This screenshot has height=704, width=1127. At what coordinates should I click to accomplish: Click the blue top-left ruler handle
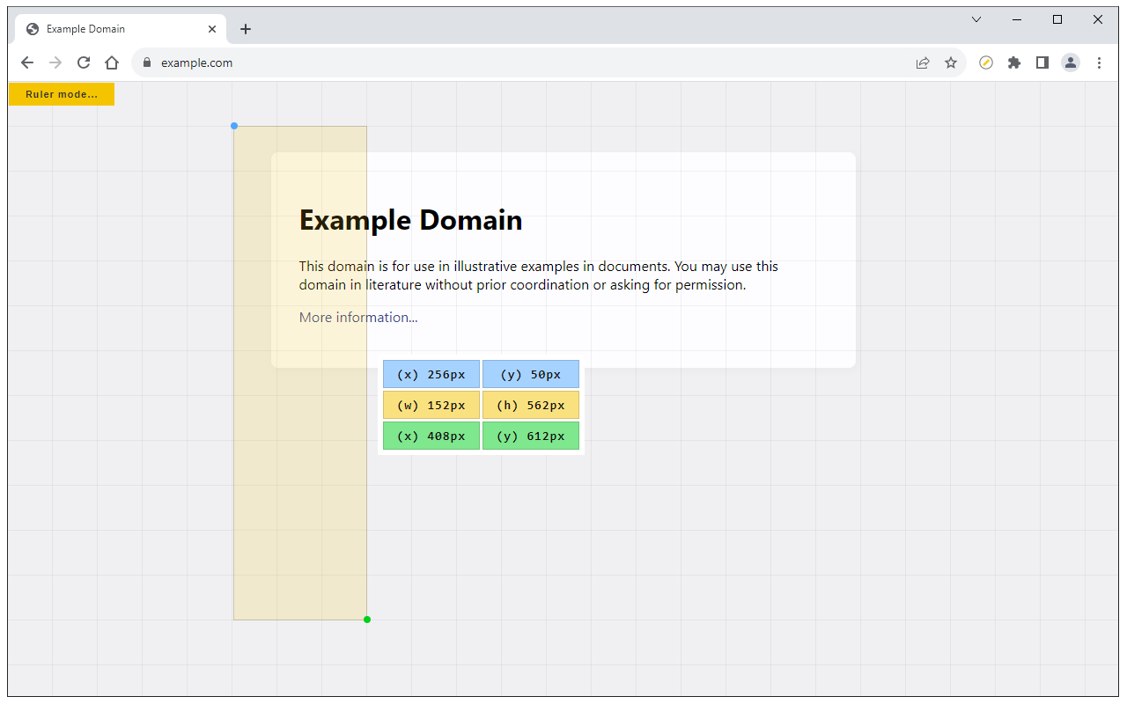click(234, 126)
